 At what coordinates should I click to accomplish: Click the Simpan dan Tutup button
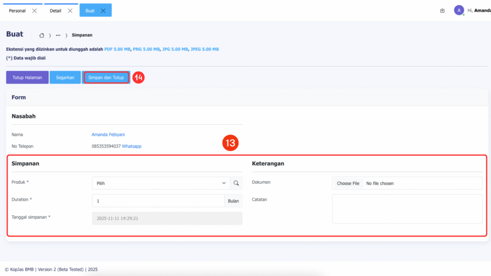[x=106, y=78]
